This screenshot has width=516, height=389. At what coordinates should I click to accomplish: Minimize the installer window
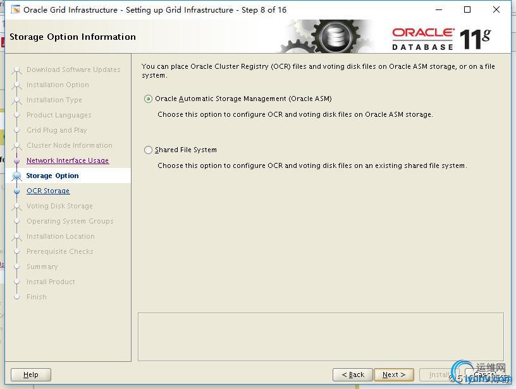(439, 10)
